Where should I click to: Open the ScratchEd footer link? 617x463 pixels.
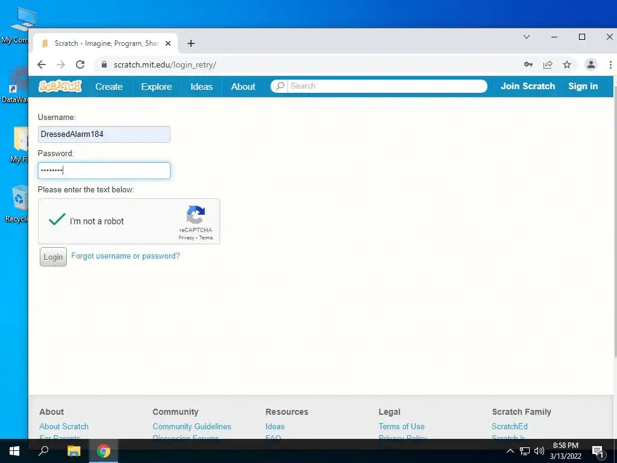pyautogui.click(x=509, y=426)
